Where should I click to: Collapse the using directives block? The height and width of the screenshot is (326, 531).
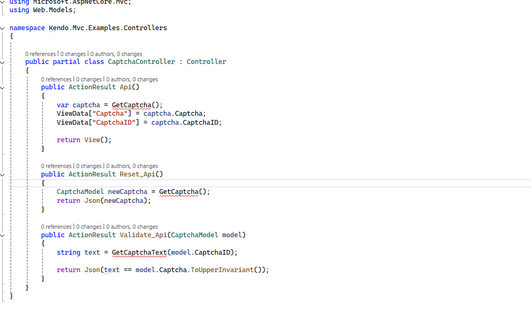pos(3,2)
